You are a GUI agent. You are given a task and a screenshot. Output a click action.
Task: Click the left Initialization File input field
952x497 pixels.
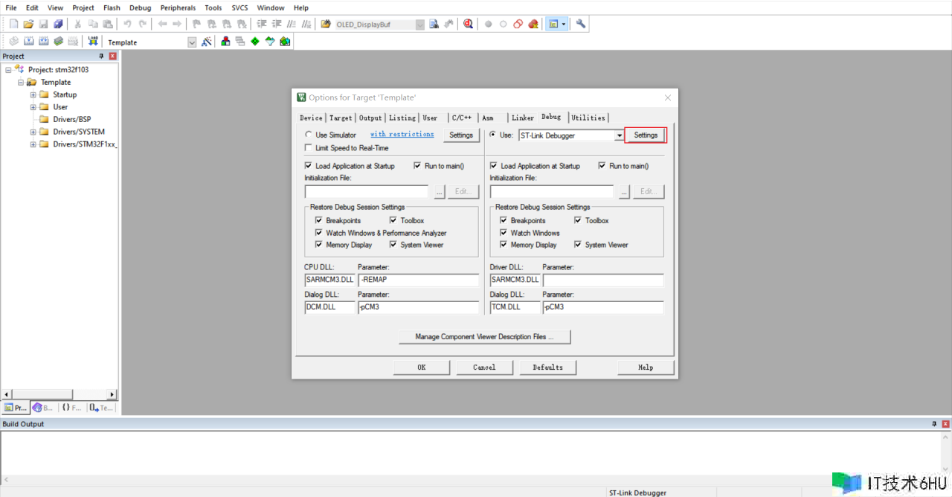pyautogui.click(x=366, y=192)
